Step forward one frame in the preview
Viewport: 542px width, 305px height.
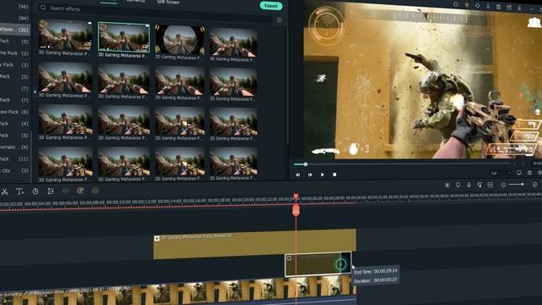coord(310,175)
